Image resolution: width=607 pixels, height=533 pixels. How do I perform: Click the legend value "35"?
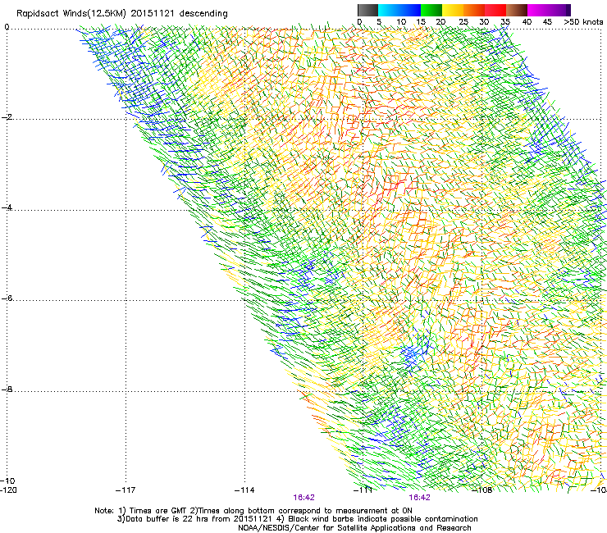(x=505, y=22)
